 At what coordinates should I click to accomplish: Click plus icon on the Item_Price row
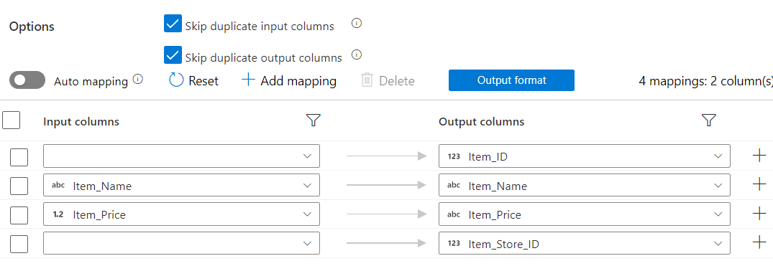(x=759, y=214)
